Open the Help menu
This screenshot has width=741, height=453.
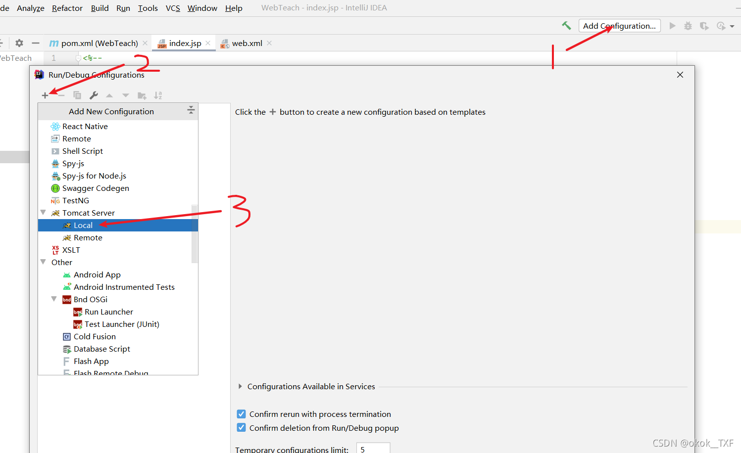point(234,8)
